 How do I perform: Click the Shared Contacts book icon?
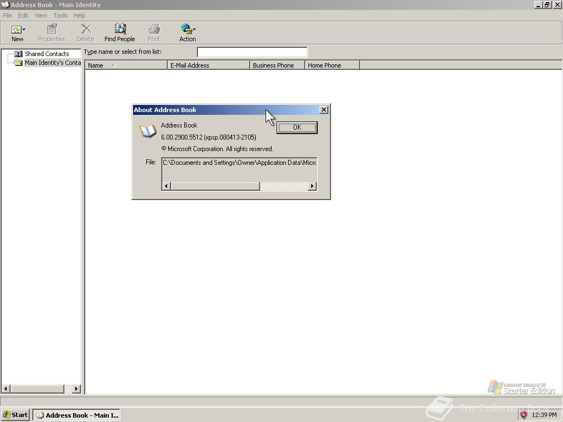click(18, 54)
